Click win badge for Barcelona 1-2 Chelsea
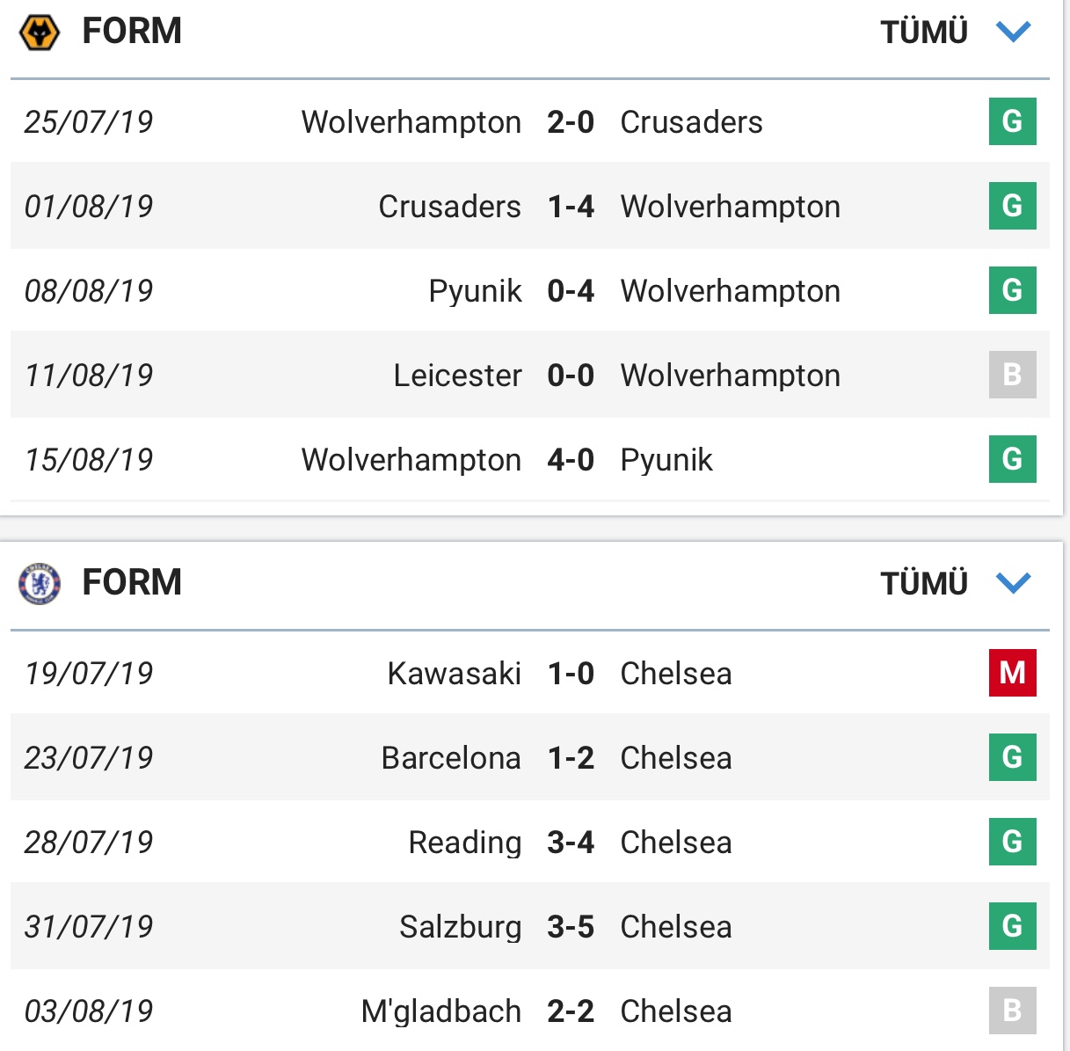Viewport: 1070px width, 1051px height. [x=1012, y=757]
